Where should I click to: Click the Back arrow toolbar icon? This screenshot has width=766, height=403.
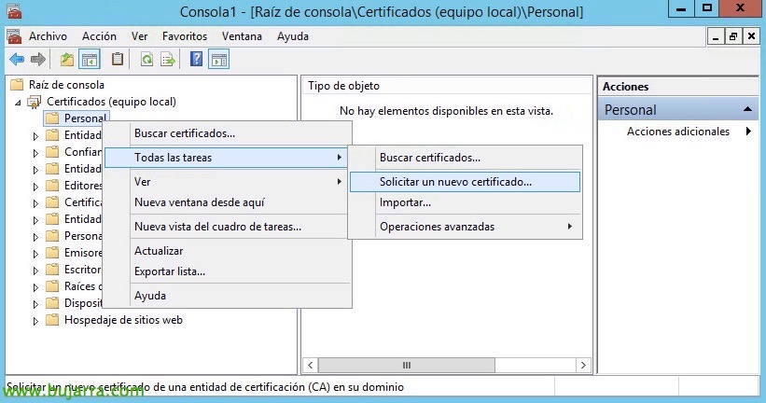(x=17, y=60)
